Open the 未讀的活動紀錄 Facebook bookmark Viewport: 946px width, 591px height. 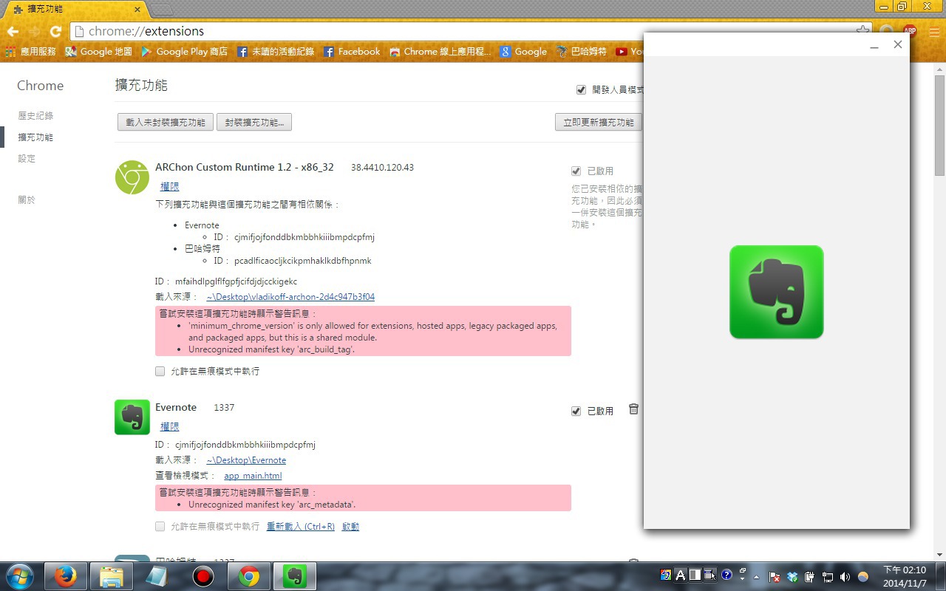[x=276, y=52]
